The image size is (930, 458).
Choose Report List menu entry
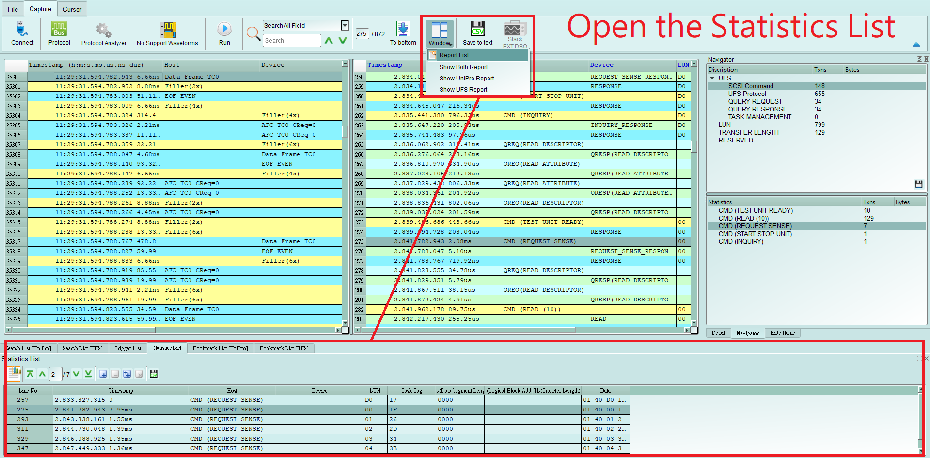click(478, 55)
